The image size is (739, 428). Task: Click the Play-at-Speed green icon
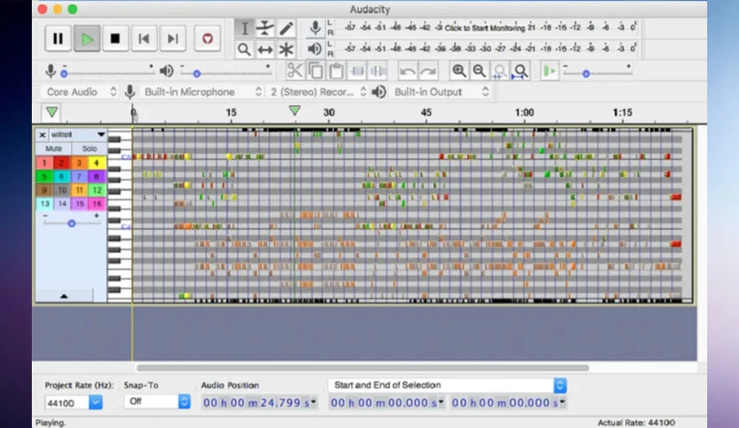549,71
